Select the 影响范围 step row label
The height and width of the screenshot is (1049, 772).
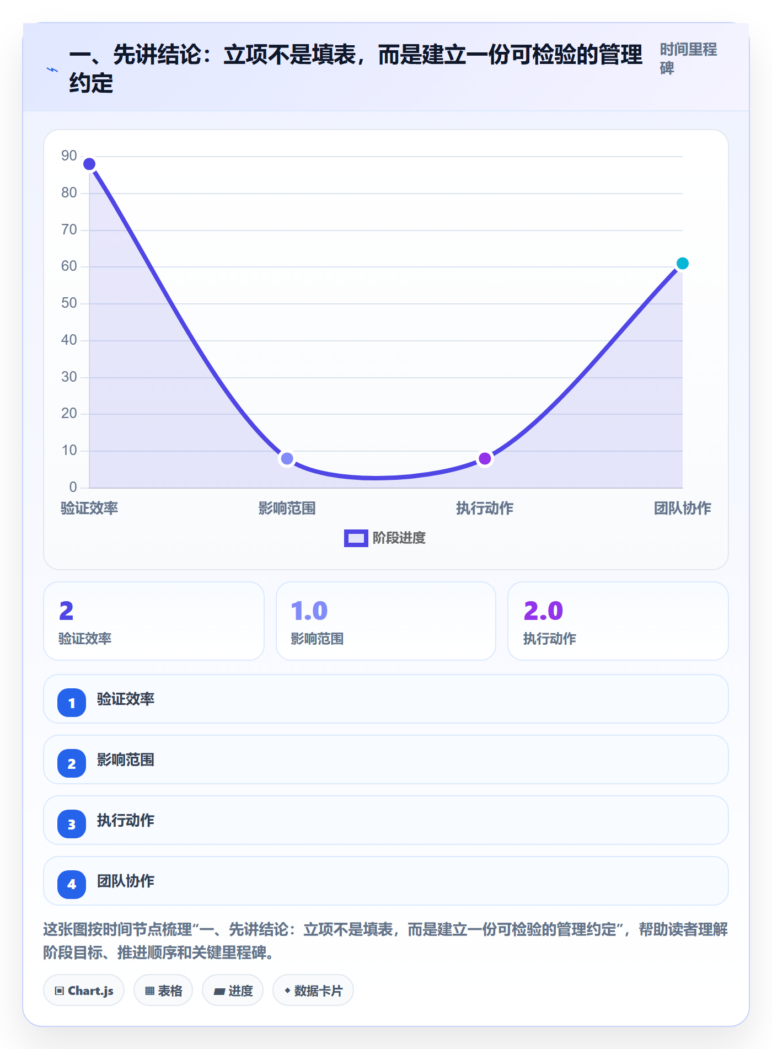[x=126, y=759]
